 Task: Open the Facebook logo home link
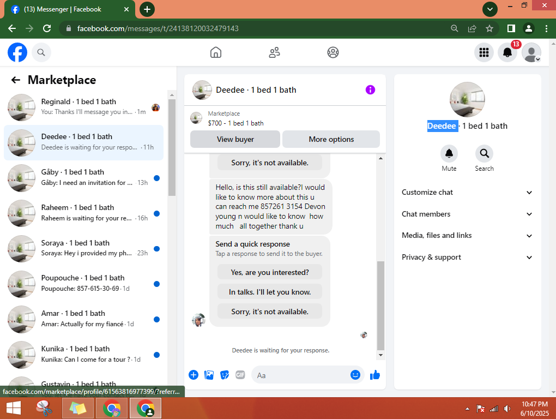coord(17,52)
